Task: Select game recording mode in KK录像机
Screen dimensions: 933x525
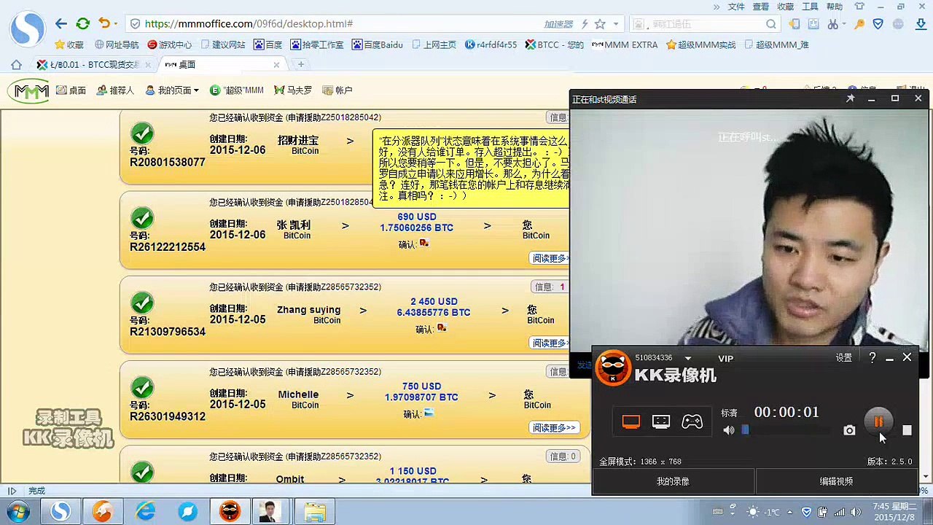Action: [x=692, y=422]
